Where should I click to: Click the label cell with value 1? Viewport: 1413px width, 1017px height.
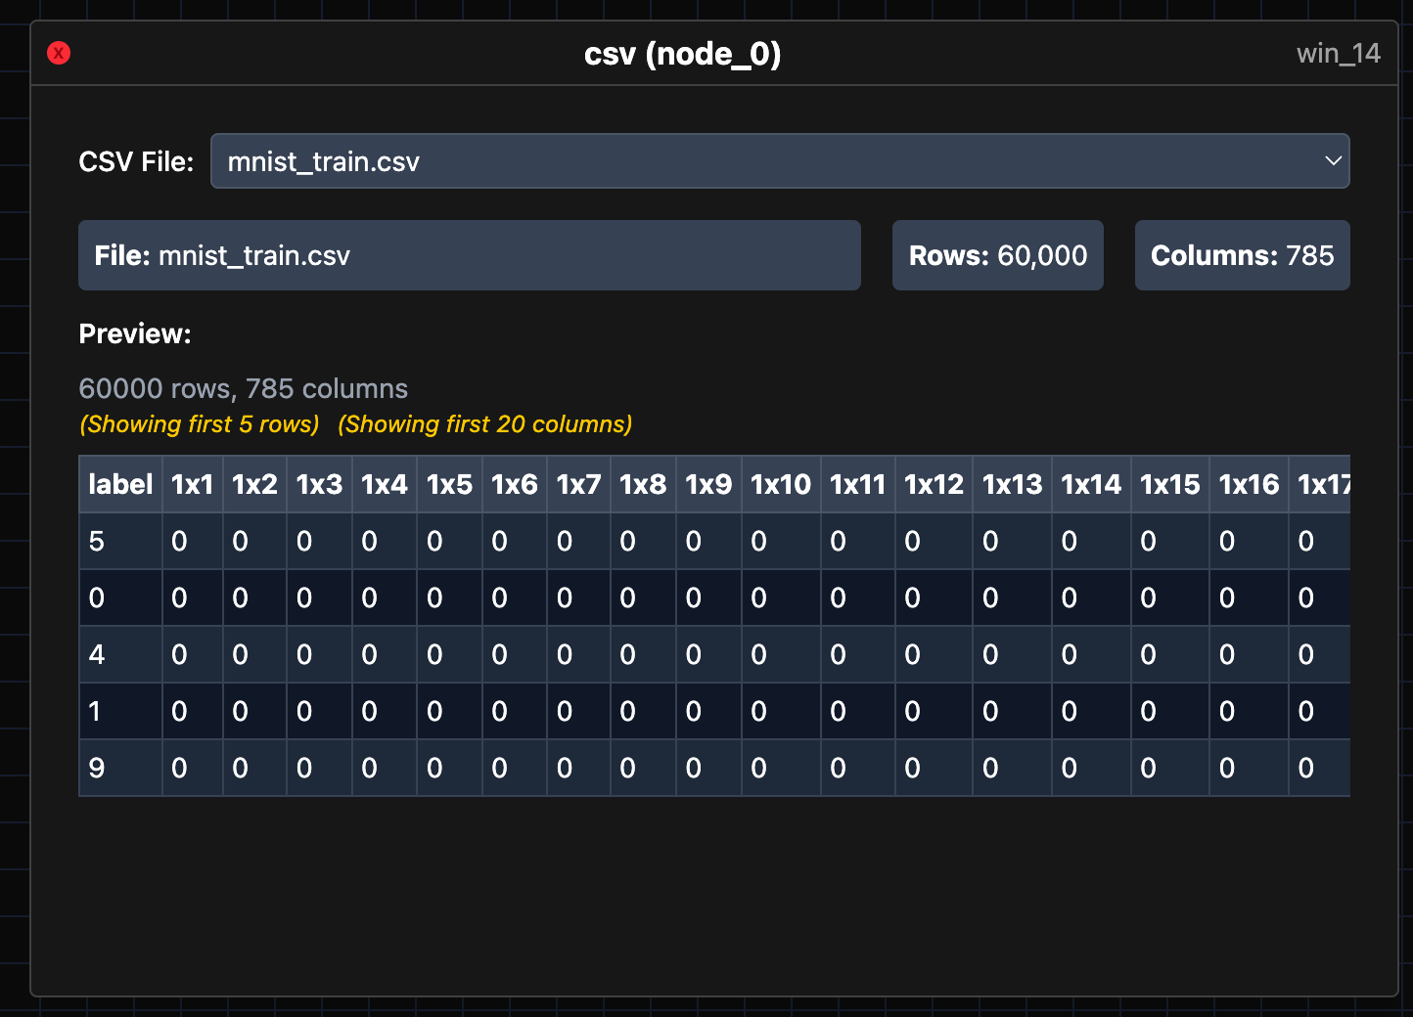(x=95, y=712)
